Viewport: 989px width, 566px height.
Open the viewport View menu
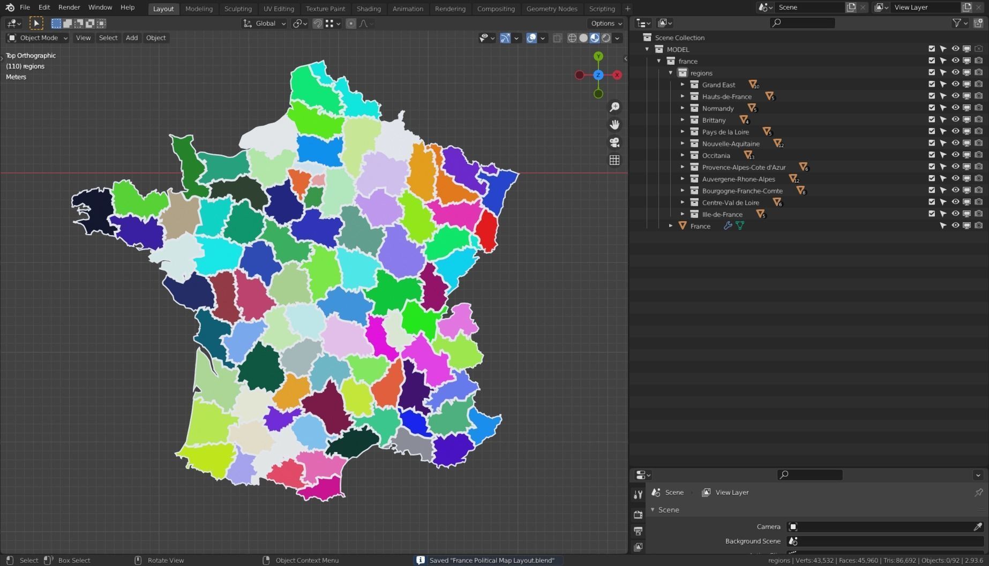(x=83, y=38)
